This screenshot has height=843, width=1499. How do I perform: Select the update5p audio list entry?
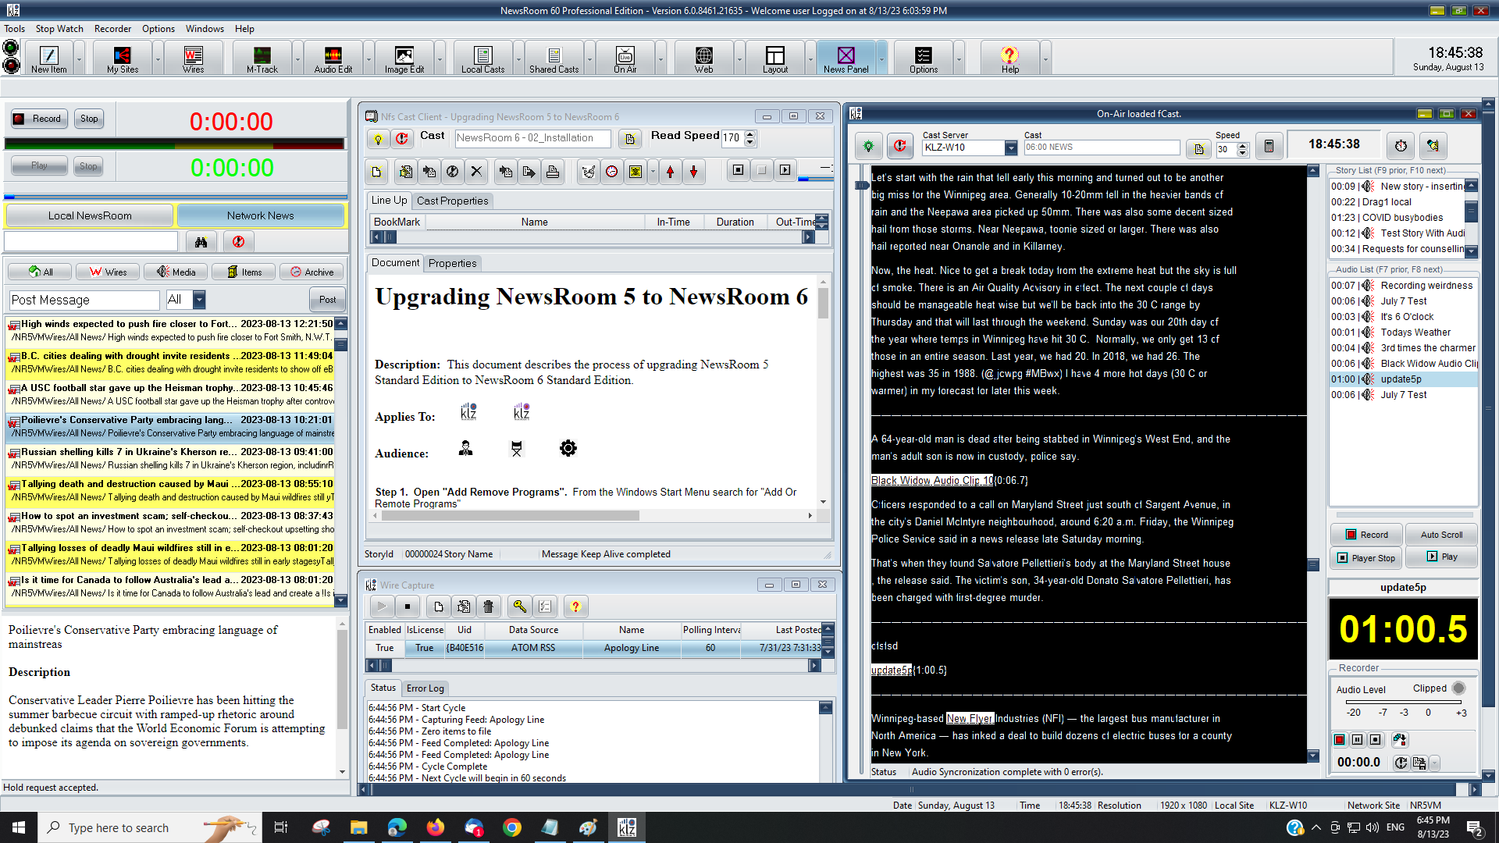pos(1403,379)
